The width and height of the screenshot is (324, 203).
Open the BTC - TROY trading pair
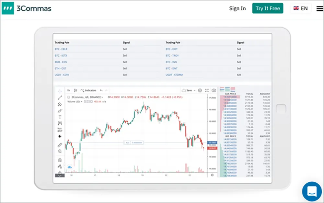pos(172,56)
